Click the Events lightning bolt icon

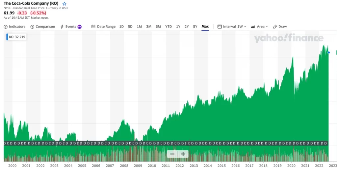point(62,27)
